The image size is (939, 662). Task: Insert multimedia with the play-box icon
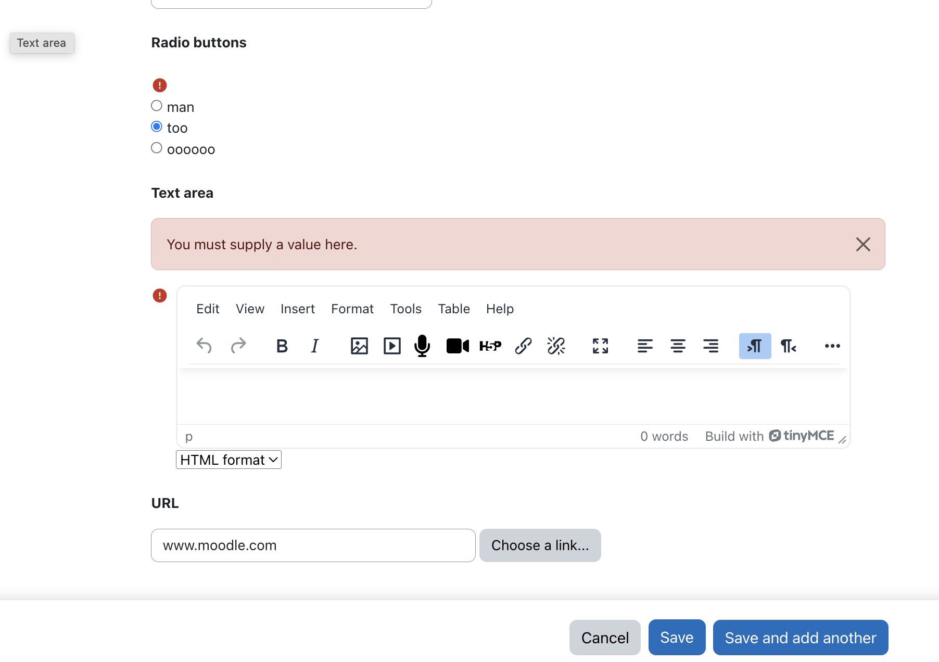pyautogui.click(x=392, y=346)
